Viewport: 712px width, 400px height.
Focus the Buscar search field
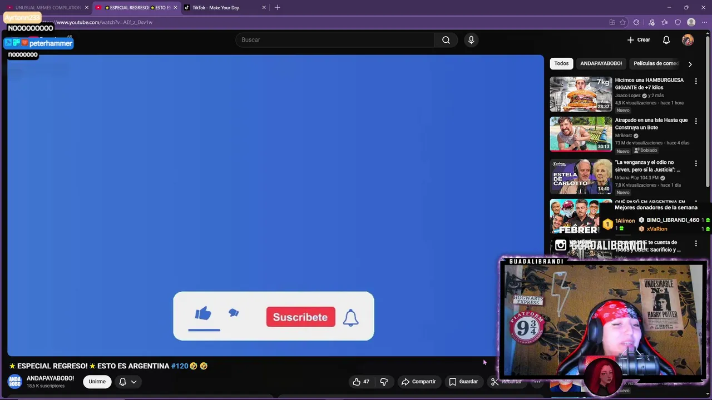335,40
